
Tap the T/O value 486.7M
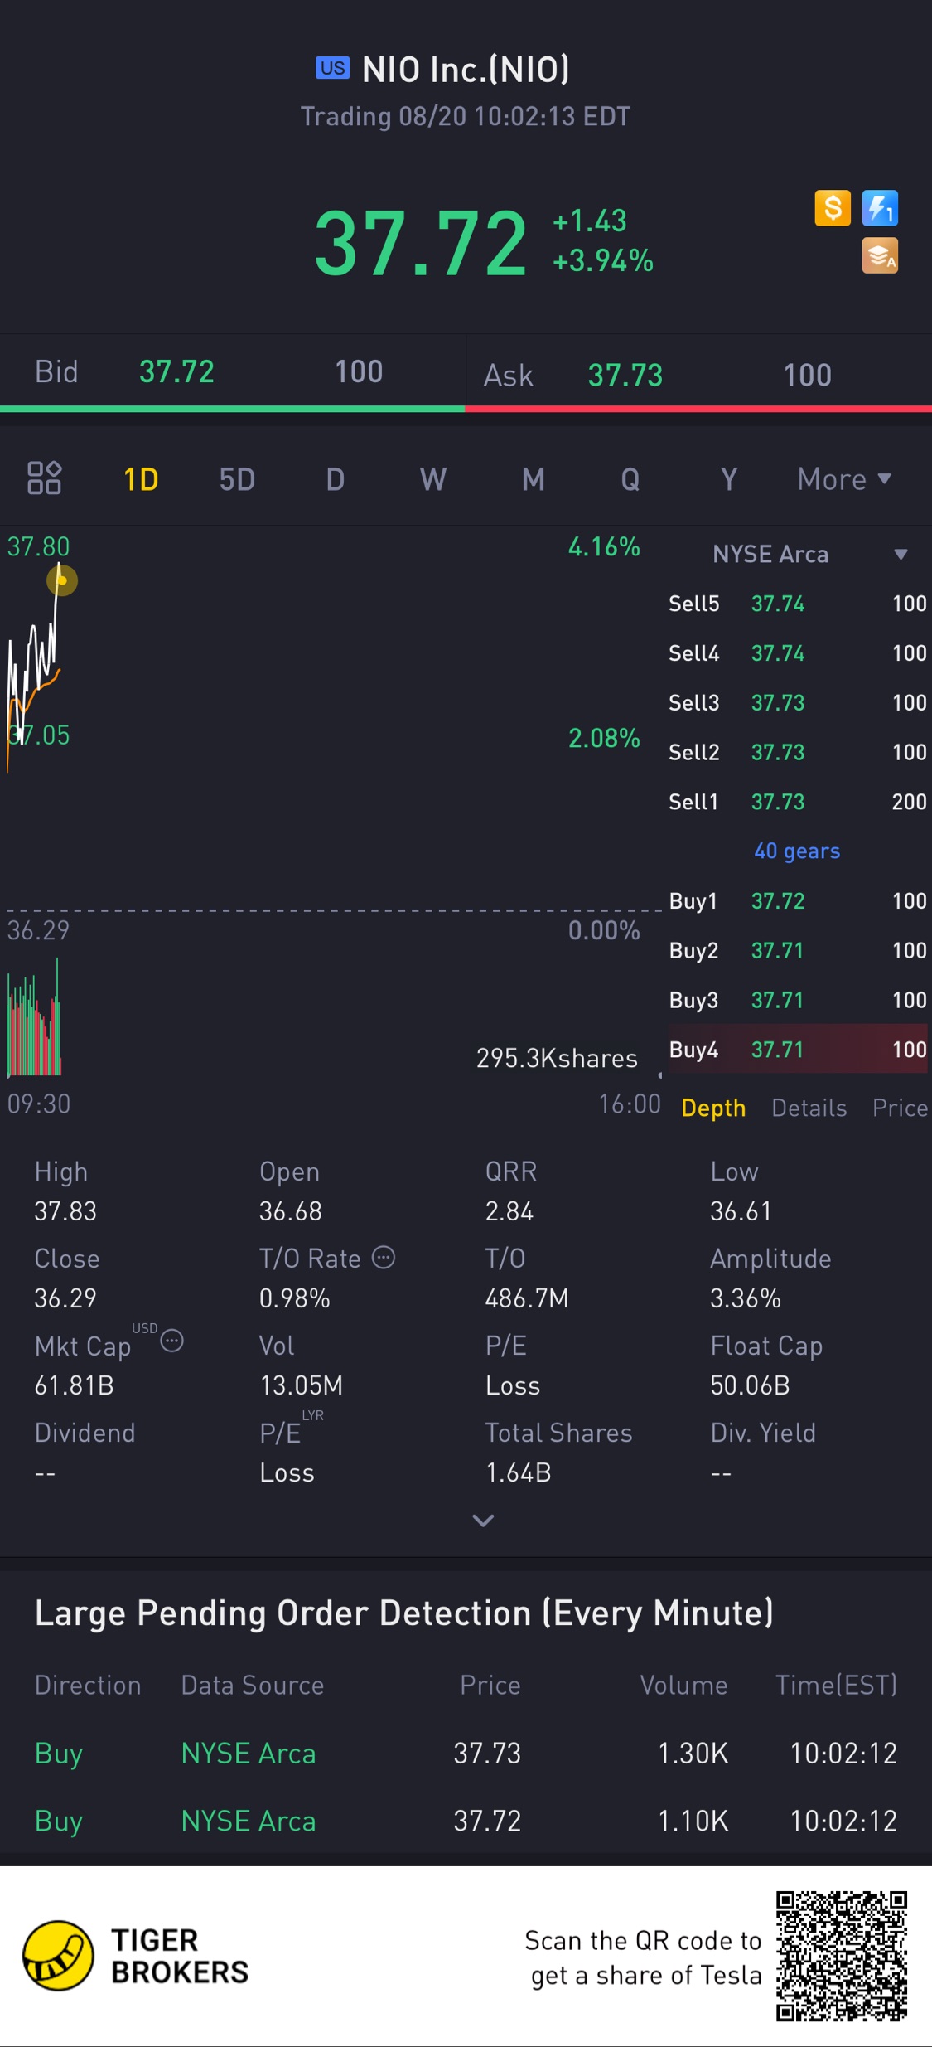(527, 1298)
